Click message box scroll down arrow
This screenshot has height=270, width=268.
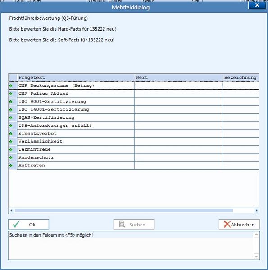point(256,256)
